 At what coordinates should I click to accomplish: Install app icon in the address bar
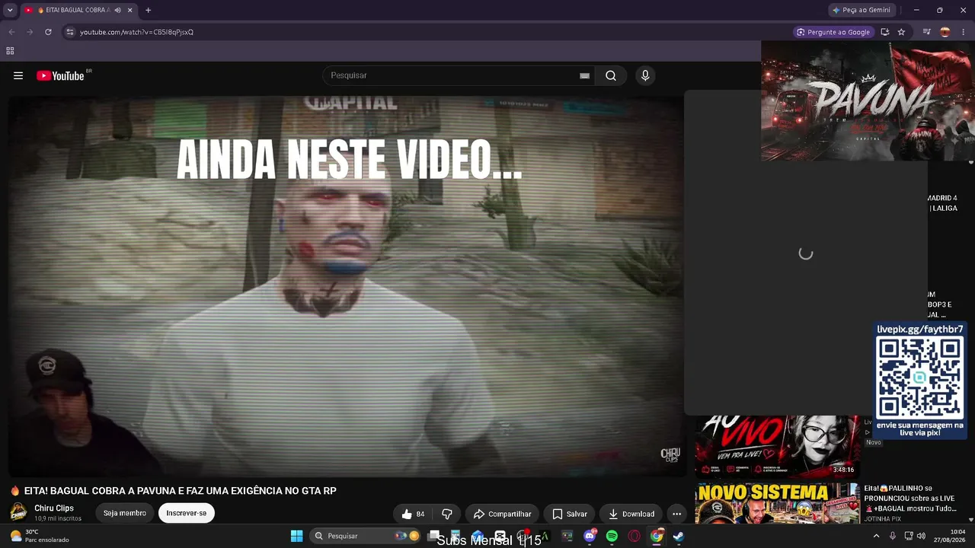[x=884, y=32]
